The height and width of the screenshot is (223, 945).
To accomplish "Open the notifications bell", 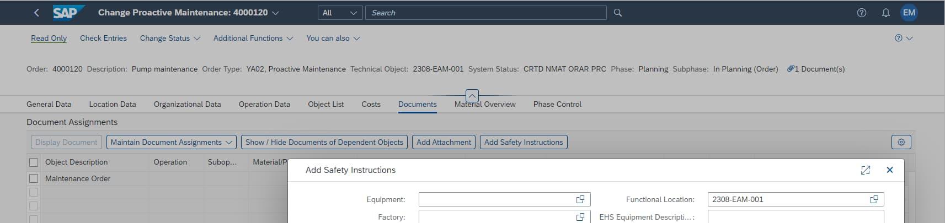I will tap(886, 13).
